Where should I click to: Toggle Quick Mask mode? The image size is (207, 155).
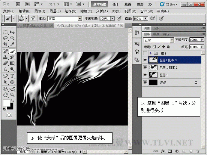coord(9,115)
